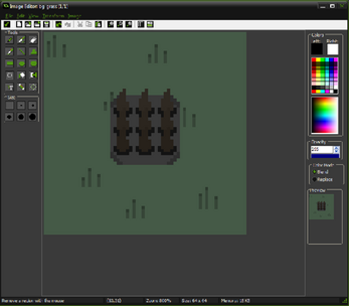The image size is (349, 306).
Task: Click the 'Memory 16 KB' status text
Action: [x=235, y=301]
